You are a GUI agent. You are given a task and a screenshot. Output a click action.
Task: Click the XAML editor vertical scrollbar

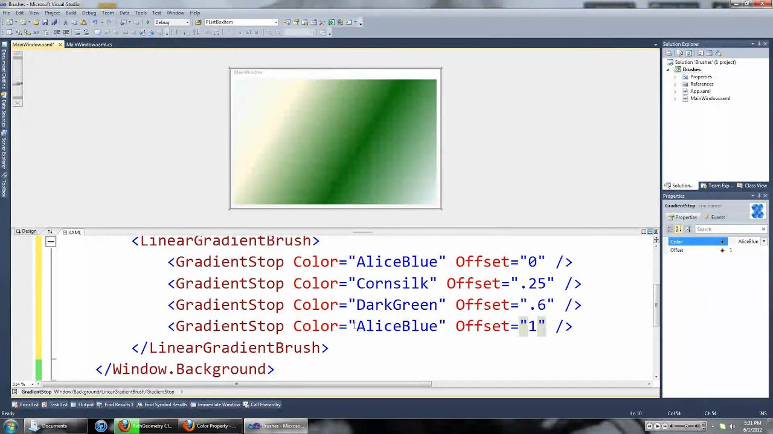(656, 304)
